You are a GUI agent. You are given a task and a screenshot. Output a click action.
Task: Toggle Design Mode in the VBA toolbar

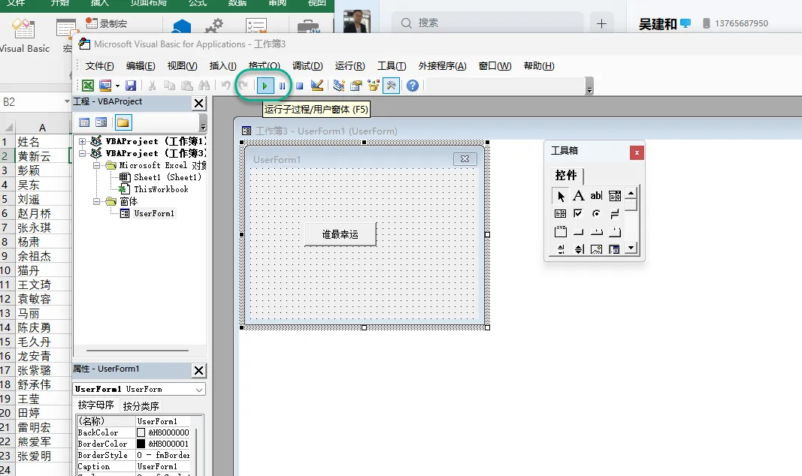tap(317, 86)
